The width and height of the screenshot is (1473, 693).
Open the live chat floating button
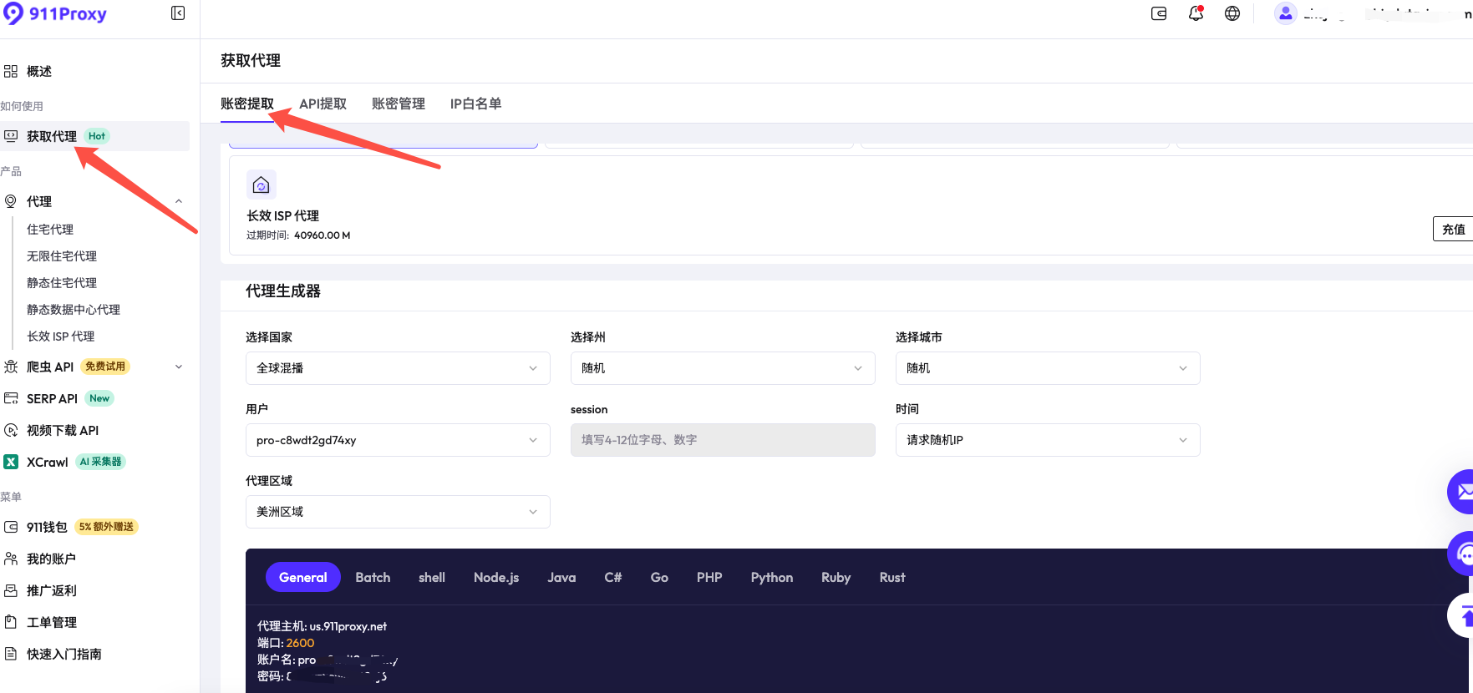(1460, 554)
